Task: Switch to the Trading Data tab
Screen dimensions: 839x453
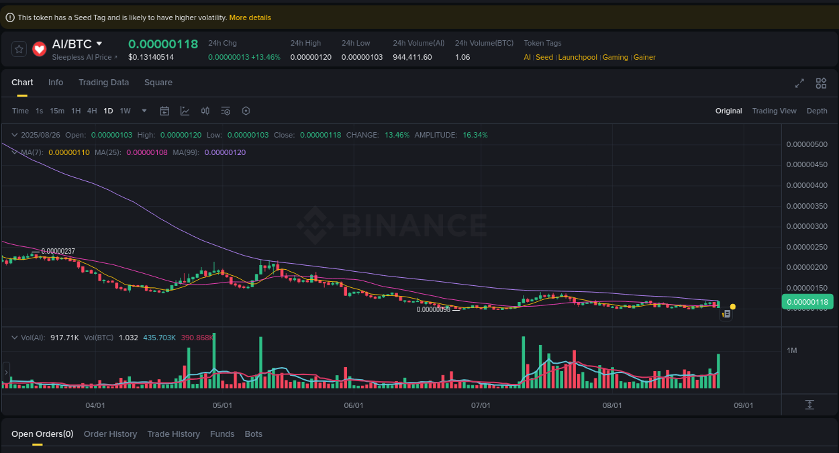Action: [x=104, y=83]
